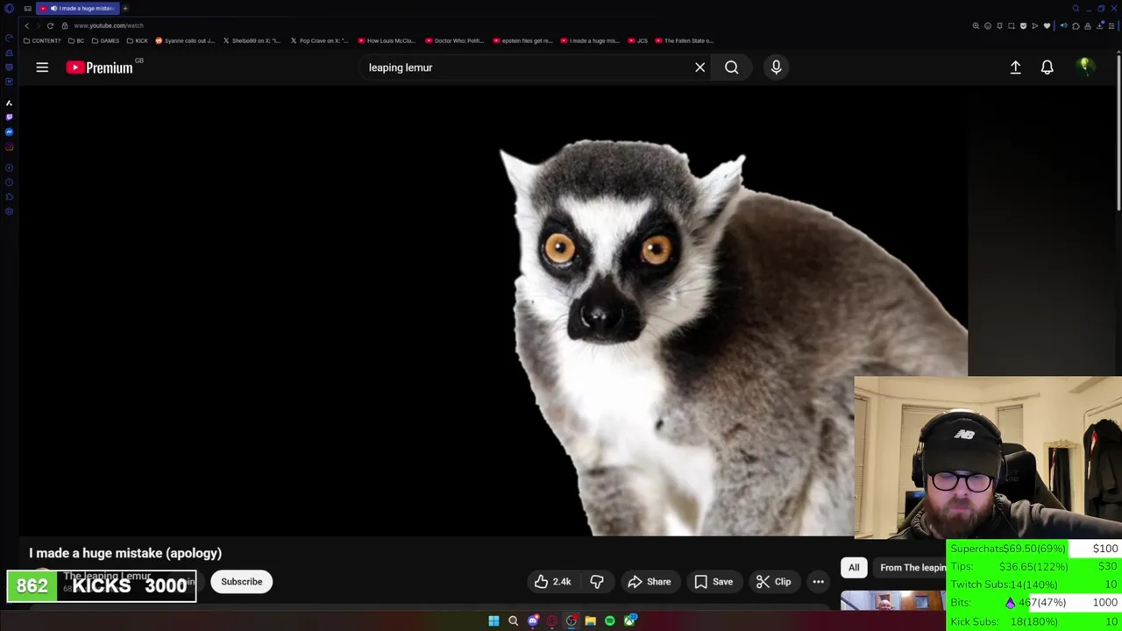Open browser downloads icon

(1101, 25)
